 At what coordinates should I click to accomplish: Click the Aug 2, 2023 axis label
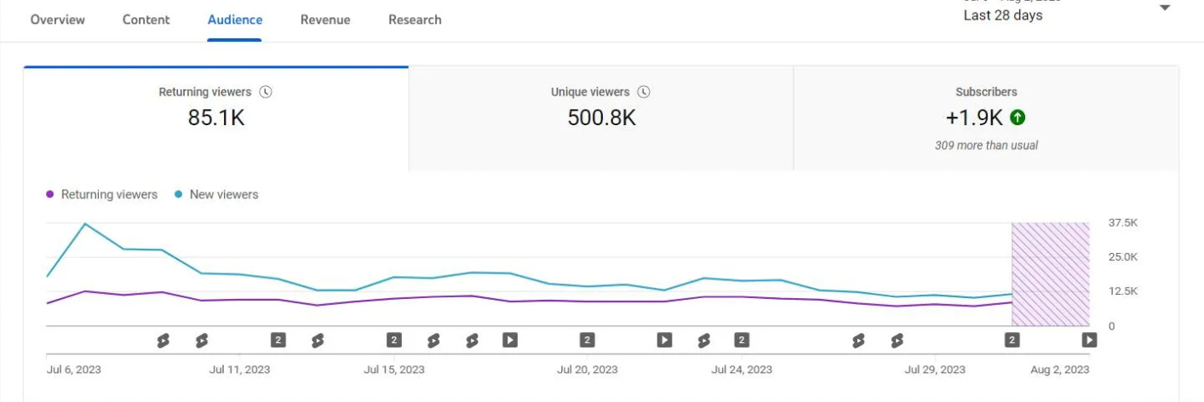[x=1059, y=370]
